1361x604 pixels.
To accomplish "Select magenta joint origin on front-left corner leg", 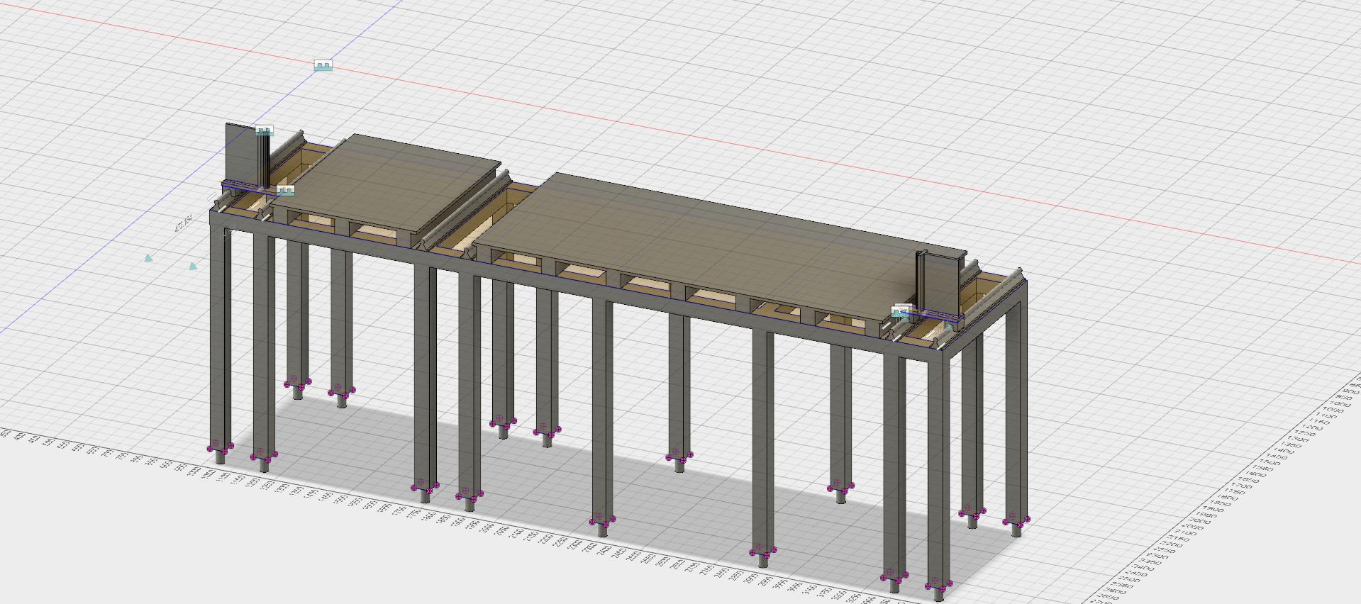I will click(219, 448).
